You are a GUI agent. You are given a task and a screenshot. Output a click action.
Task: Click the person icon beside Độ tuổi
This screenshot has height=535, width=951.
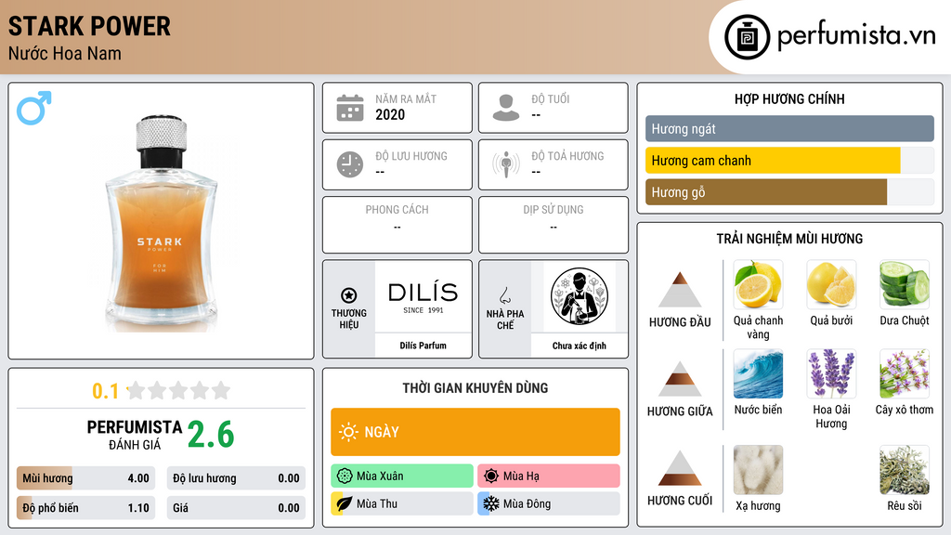pos(506,108)
